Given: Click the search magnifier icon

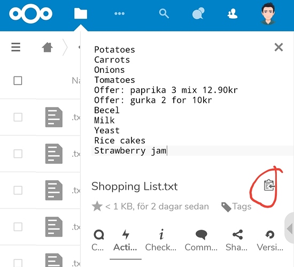Looking at the screenshot, I should (164, 13).
